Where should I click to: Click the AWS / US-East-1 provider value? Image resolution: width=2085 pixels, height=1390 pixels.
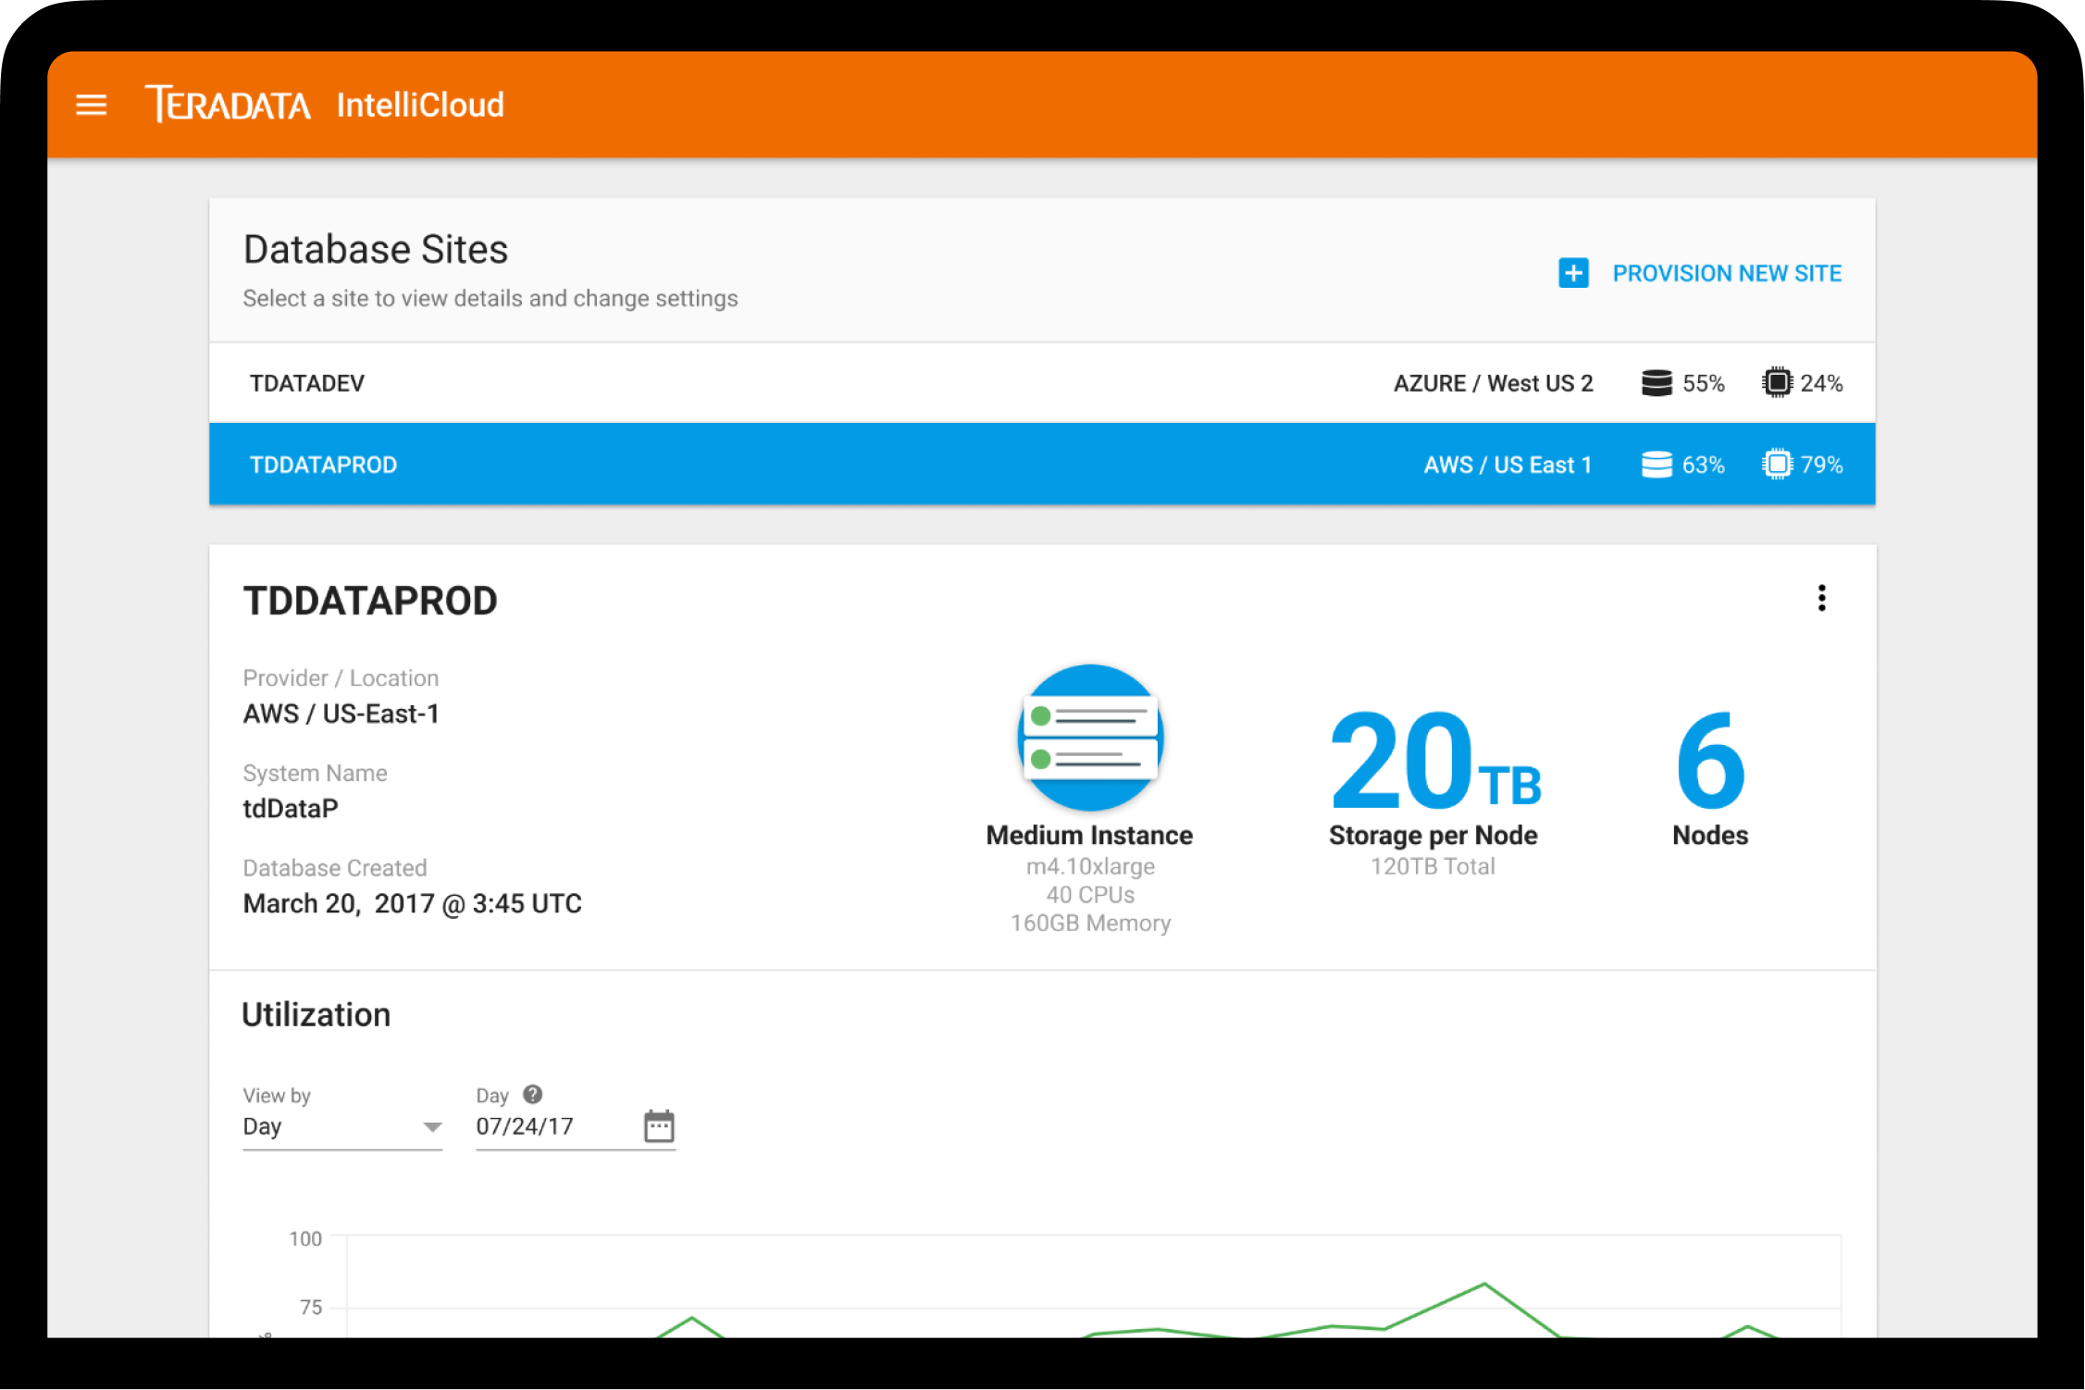[341, 714]
